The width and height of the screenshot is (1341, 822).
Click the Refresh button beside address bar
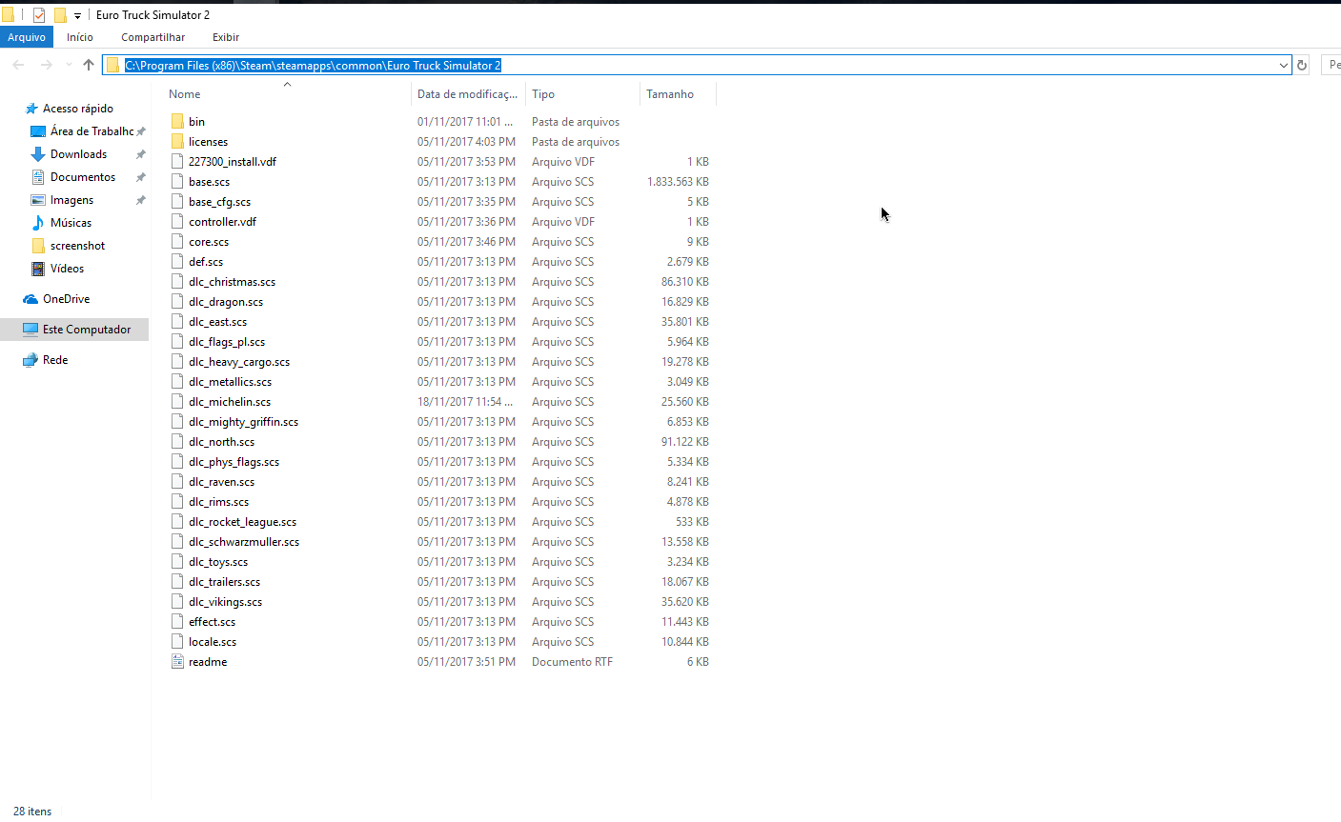point(1302,65)
